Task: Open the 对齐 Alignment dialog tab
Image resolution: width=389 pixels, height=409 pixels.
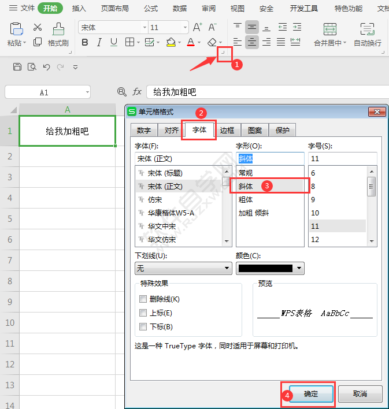Action: pyautogui.click(x=172, y=130)
